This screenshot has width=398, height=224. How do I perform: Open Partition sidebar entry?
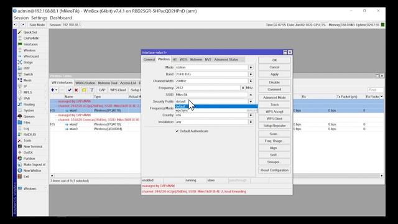(29, 159)
